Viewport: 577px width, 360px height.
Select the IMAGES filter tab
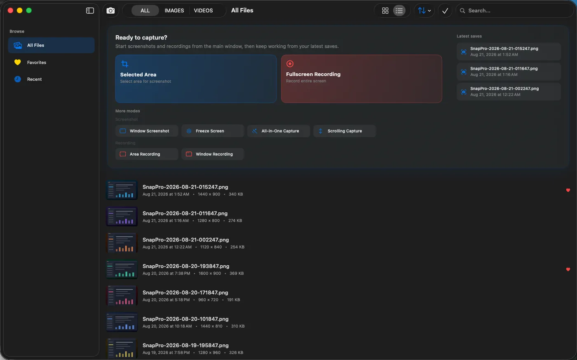click(174, 11)
